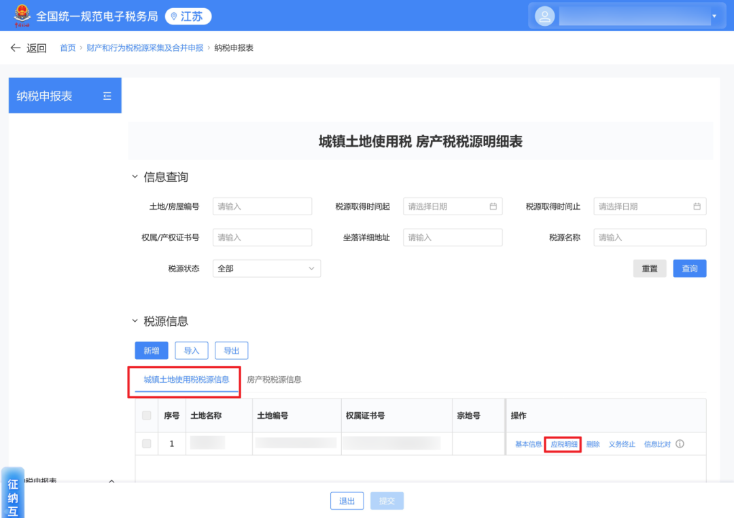The width and height of the screenshot is (734, 518).
Task: Open 应税明细 for row 1
Action: pyautogui.click(x=563, y=444)
